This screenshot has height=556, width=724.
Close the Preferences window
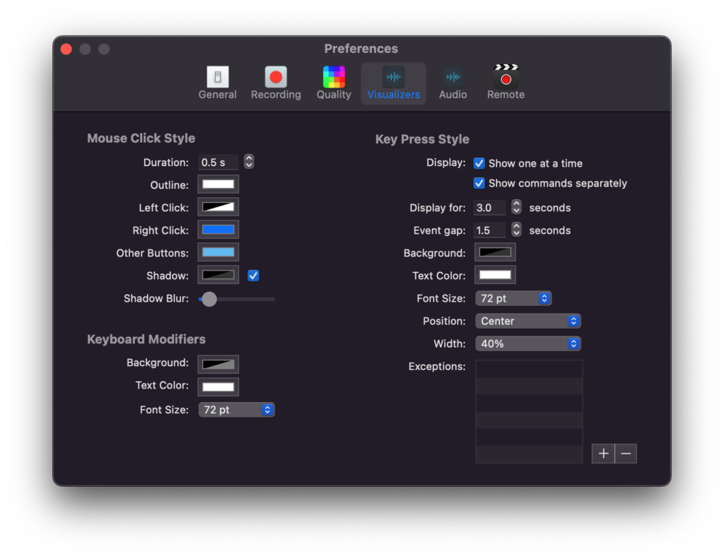[66, 49]
